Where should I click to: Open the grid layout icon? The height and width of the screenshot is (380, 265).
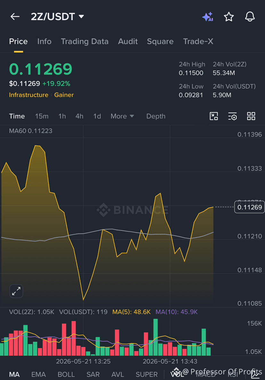[x=251, y=116]
